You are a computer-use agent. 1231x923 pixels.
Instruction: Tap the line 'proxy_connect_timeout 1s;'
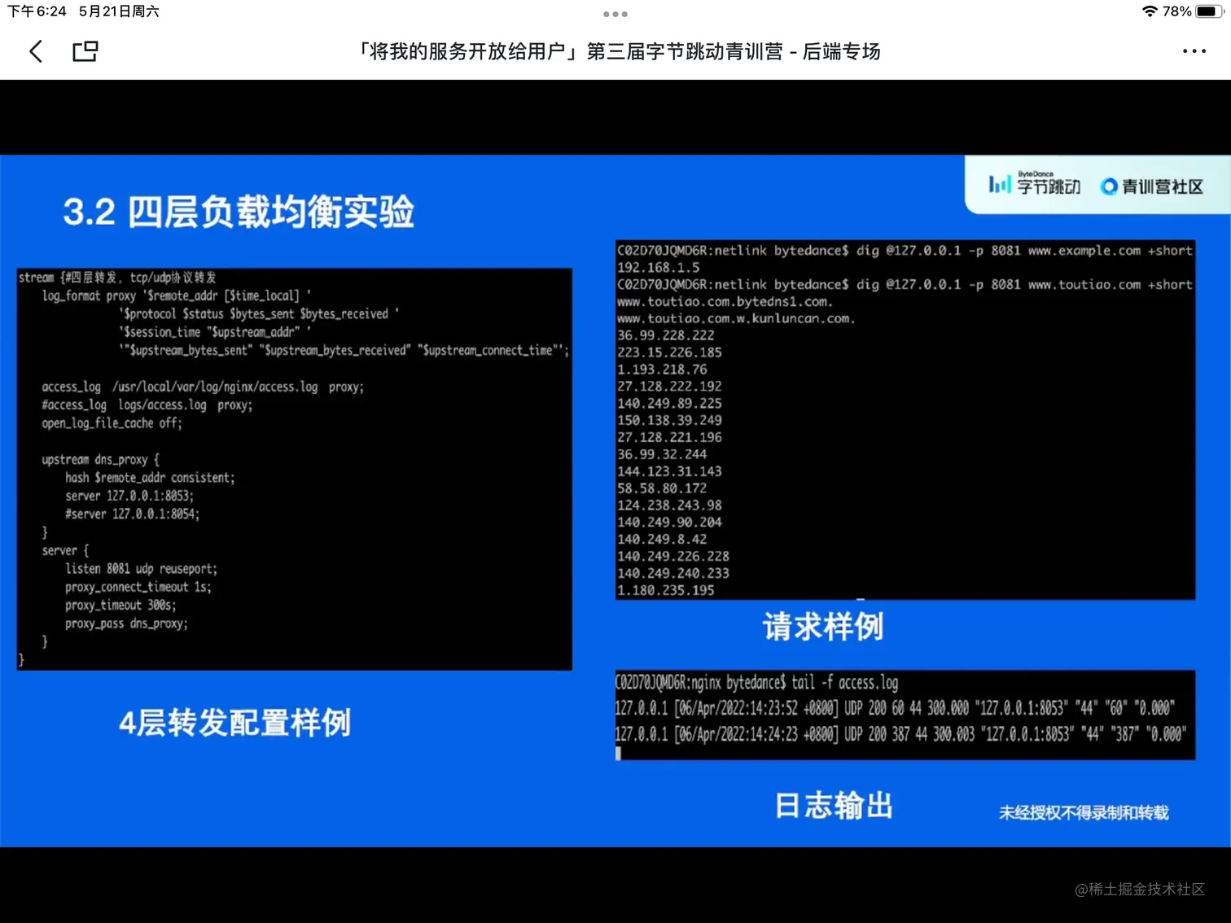138,587
